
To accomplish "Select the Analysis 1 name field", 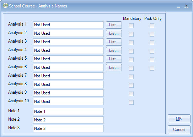I will pyautogui.click(x=68, y=25).
